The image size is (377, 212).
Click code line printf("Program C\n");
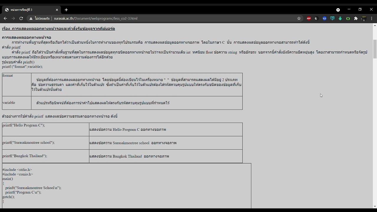pyautogui.click(x=23, y=192)
